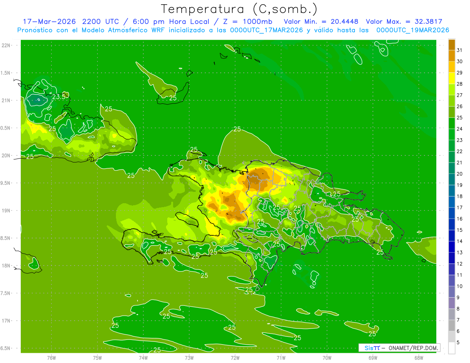Click the "72W" longitude axis label
This screenshot has width=470, height=363.
pyautogui.click(x=235, y=358)
